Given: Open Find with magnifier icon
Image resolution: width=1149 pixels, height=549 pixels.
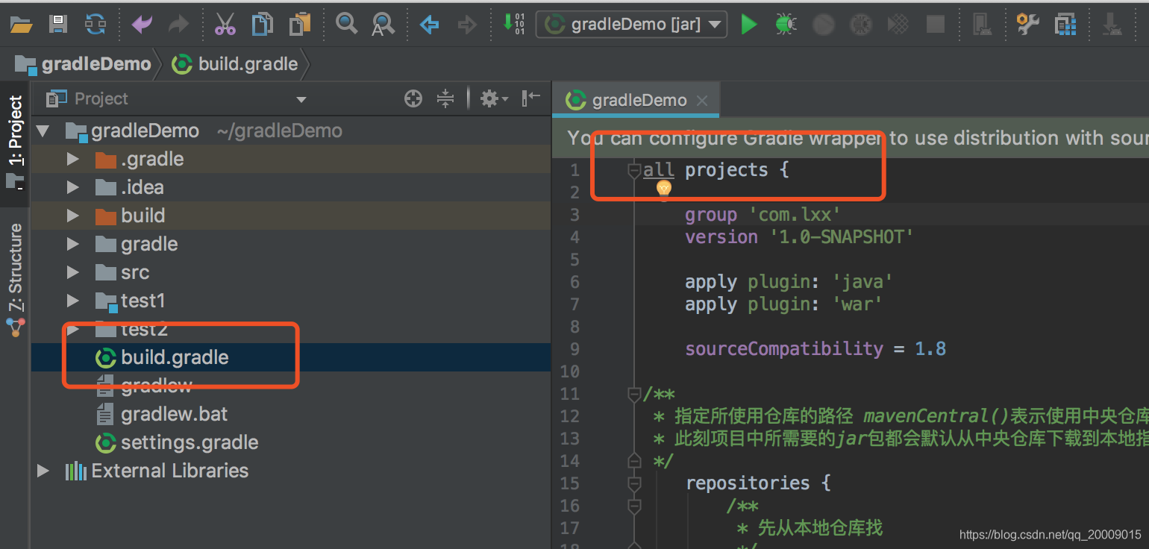Looking at the screenshot, I should click(346, 24).
